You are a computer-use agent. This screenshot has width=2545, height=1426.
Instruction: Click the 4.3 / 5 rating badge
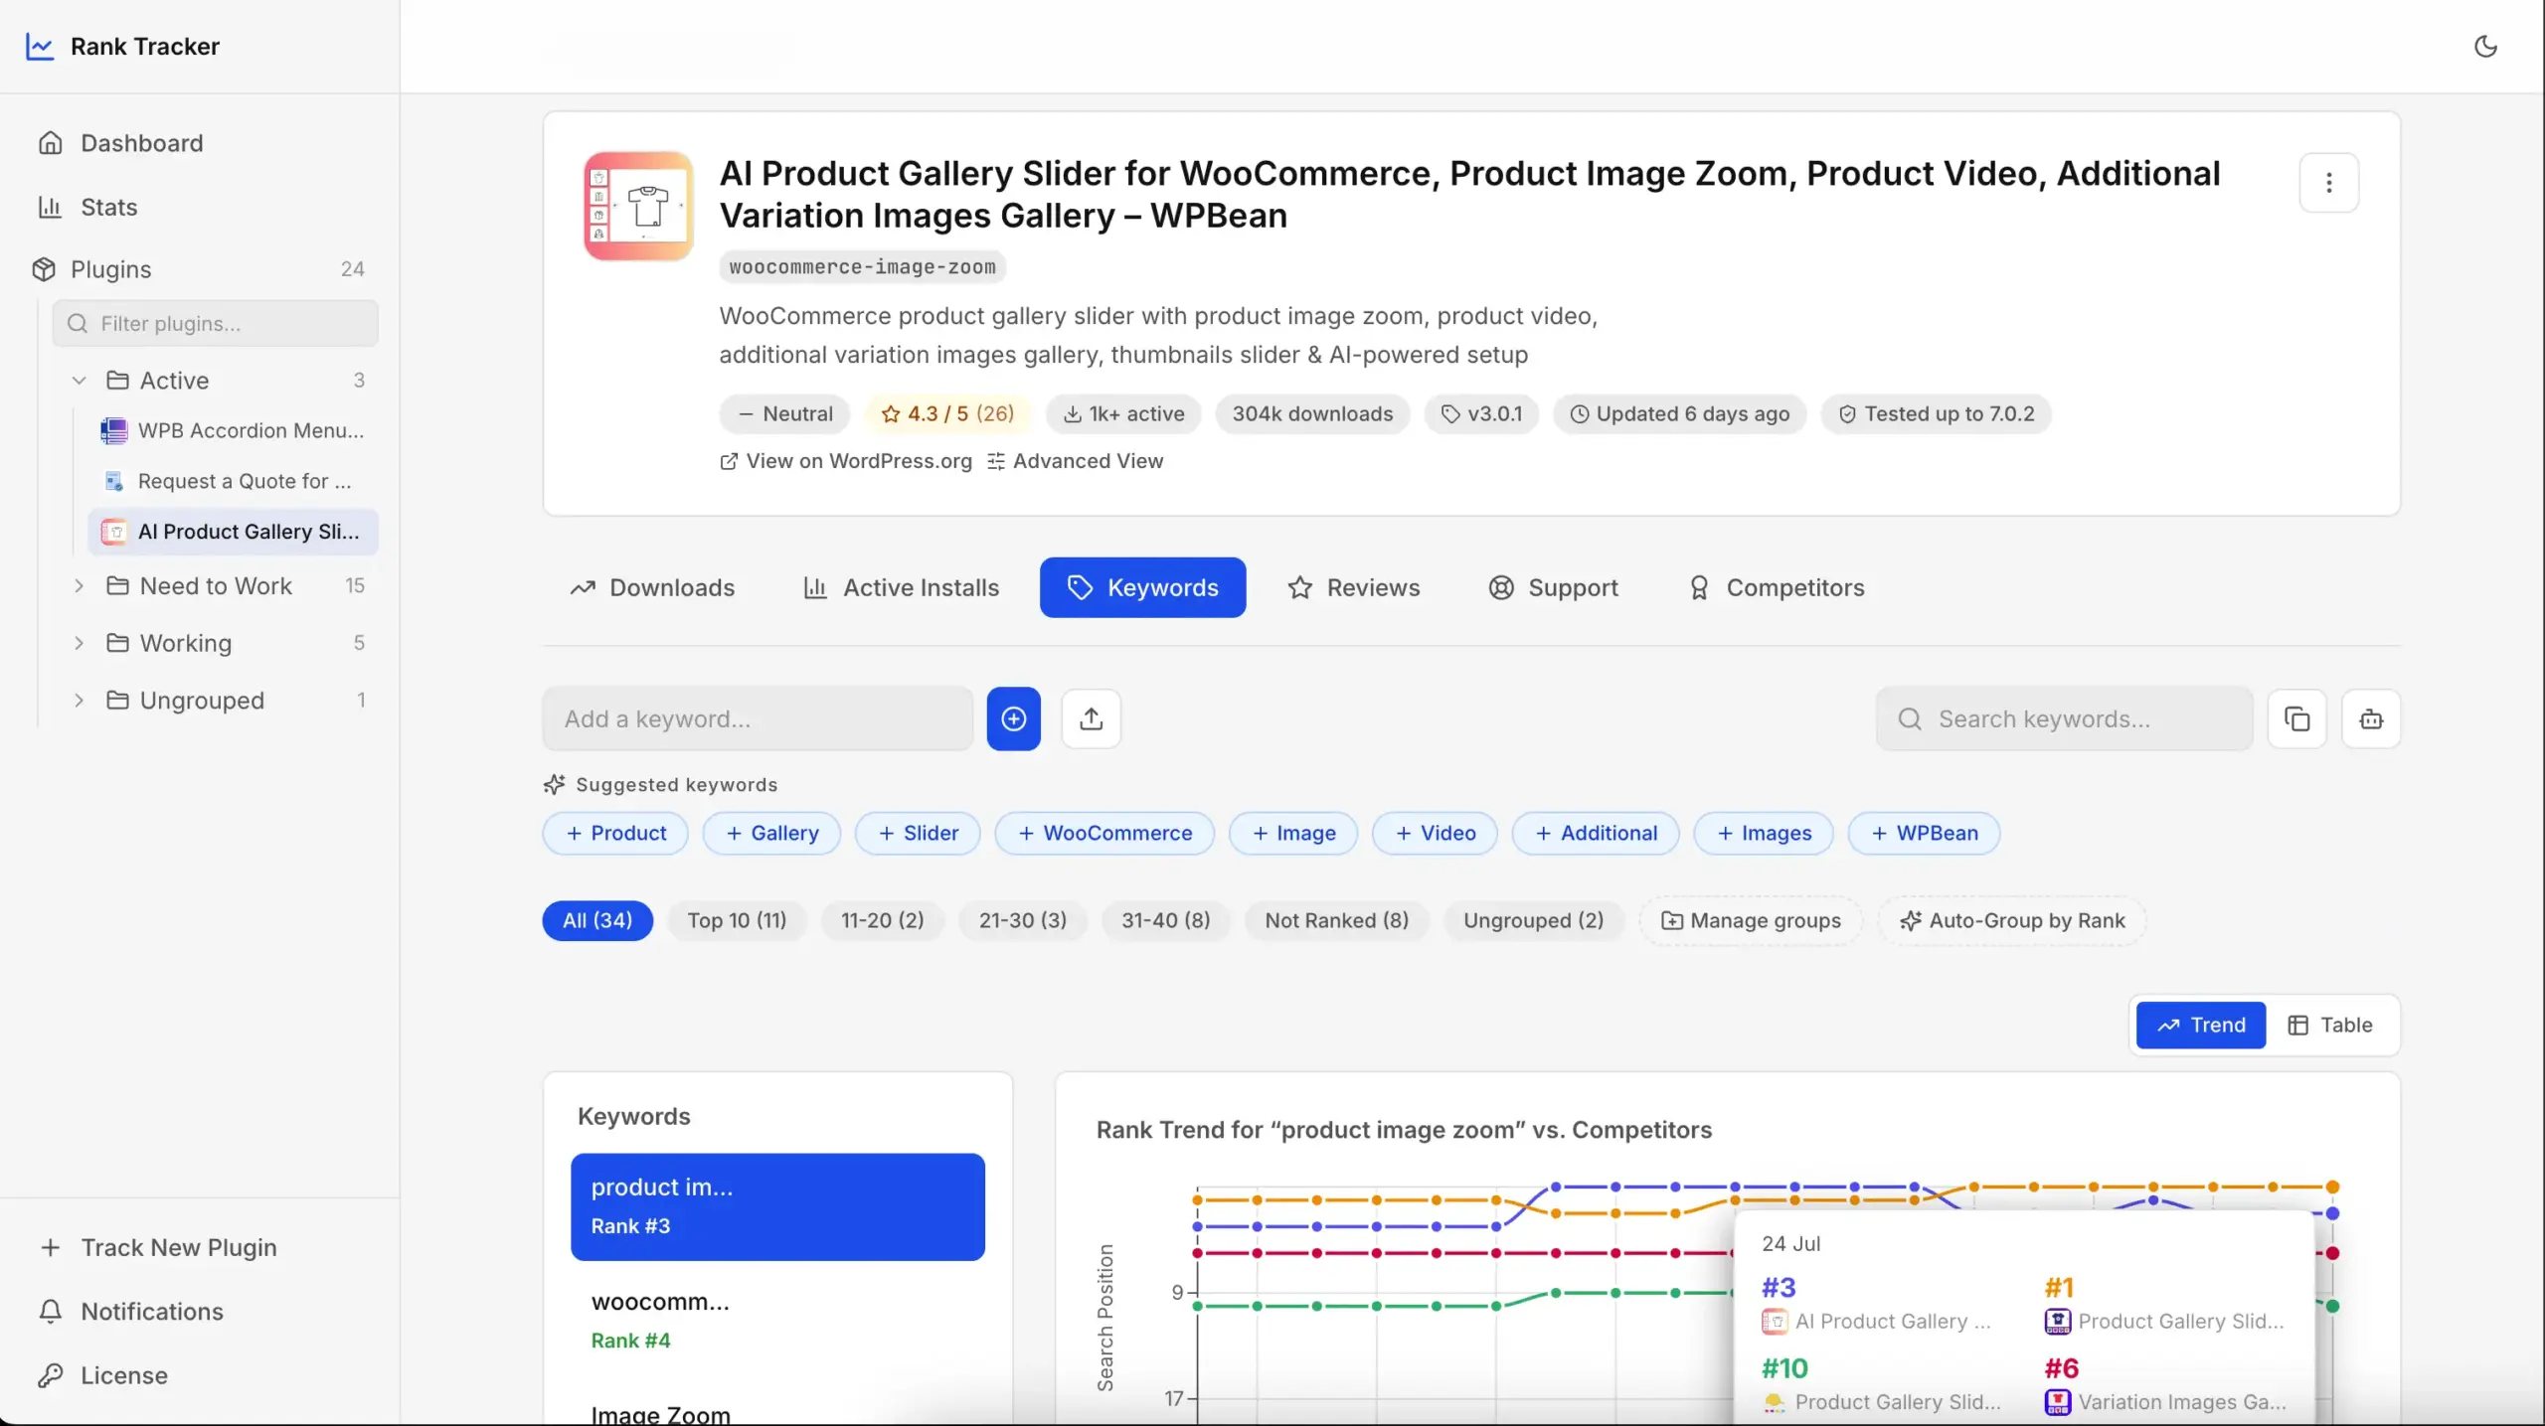point(947,414)
